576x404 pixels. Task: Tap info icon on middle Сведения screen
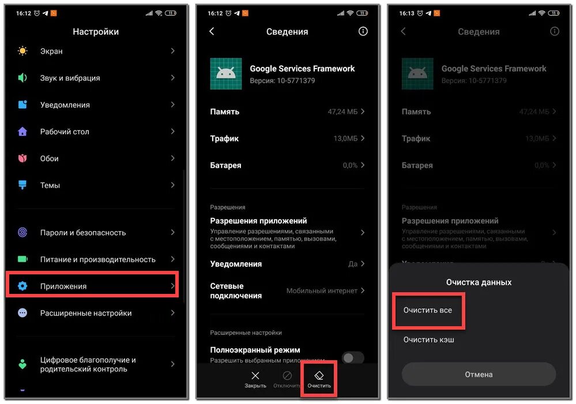pyautogui.click(x=363, y=31)
